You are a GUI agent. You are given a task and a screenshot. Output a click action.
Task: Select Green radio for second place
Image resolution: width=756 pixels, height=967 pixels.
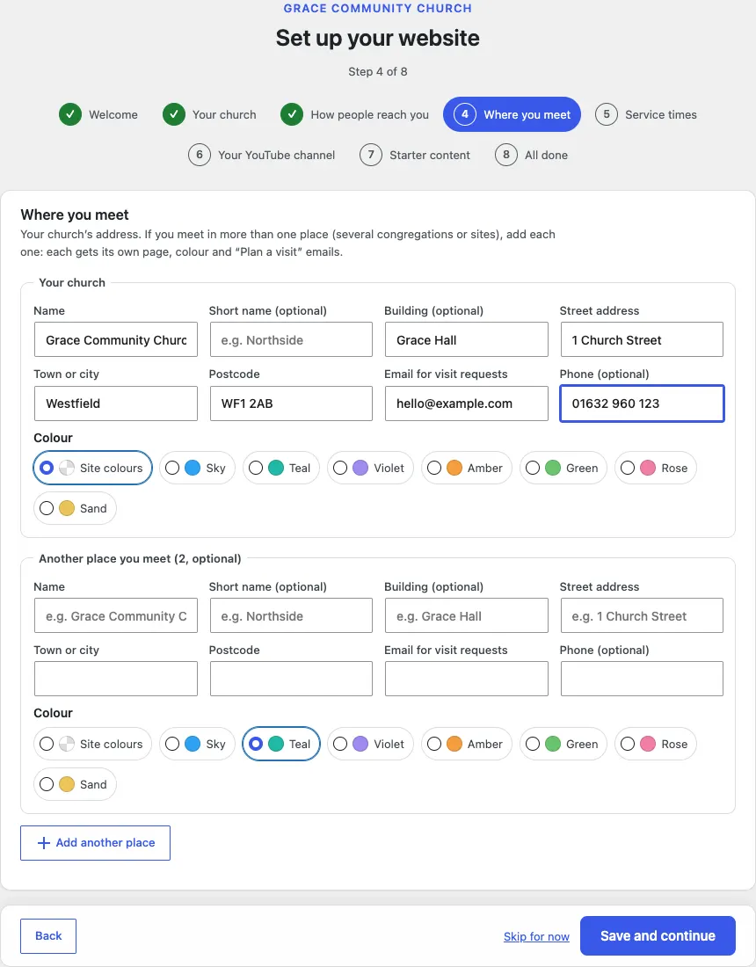533,744
